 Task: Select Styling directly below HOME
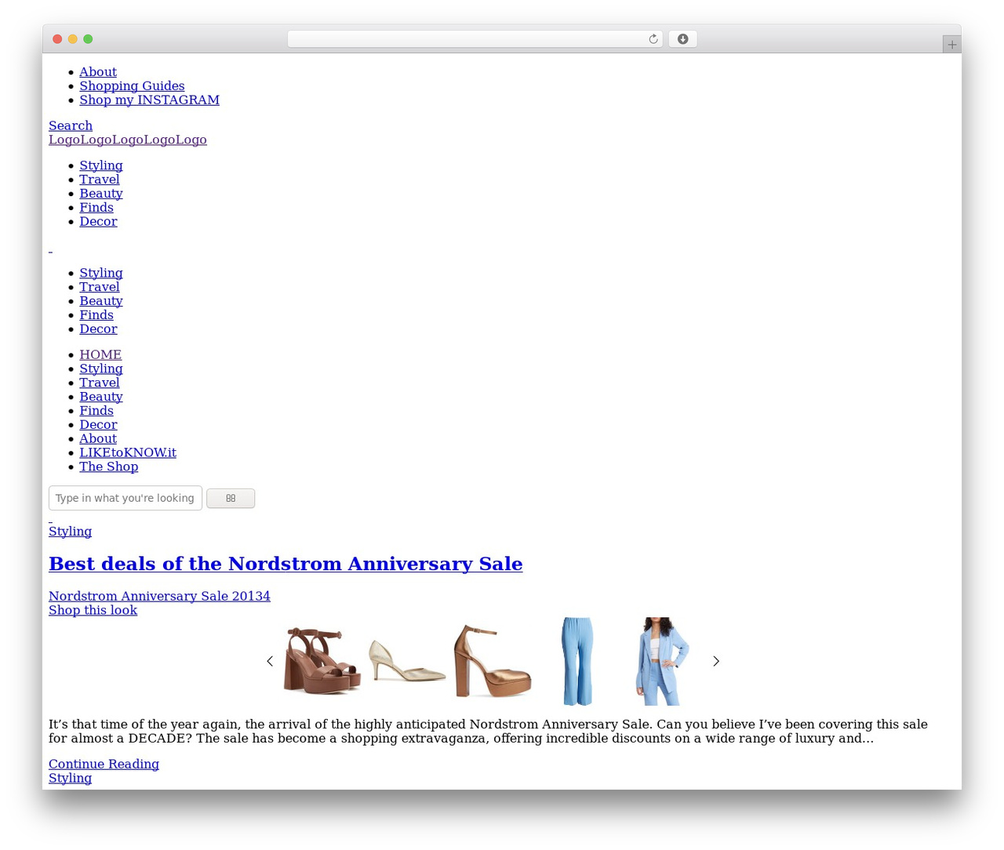[x=101, y=369]
